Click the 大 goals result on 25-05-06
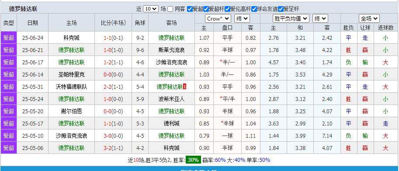This screenshot has width=399, height=171. click(x=385, y=148)
